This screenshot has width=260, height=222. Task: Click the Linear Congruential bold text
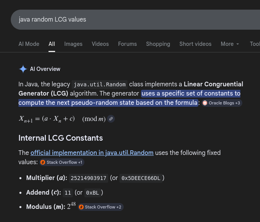pos(213,84)
